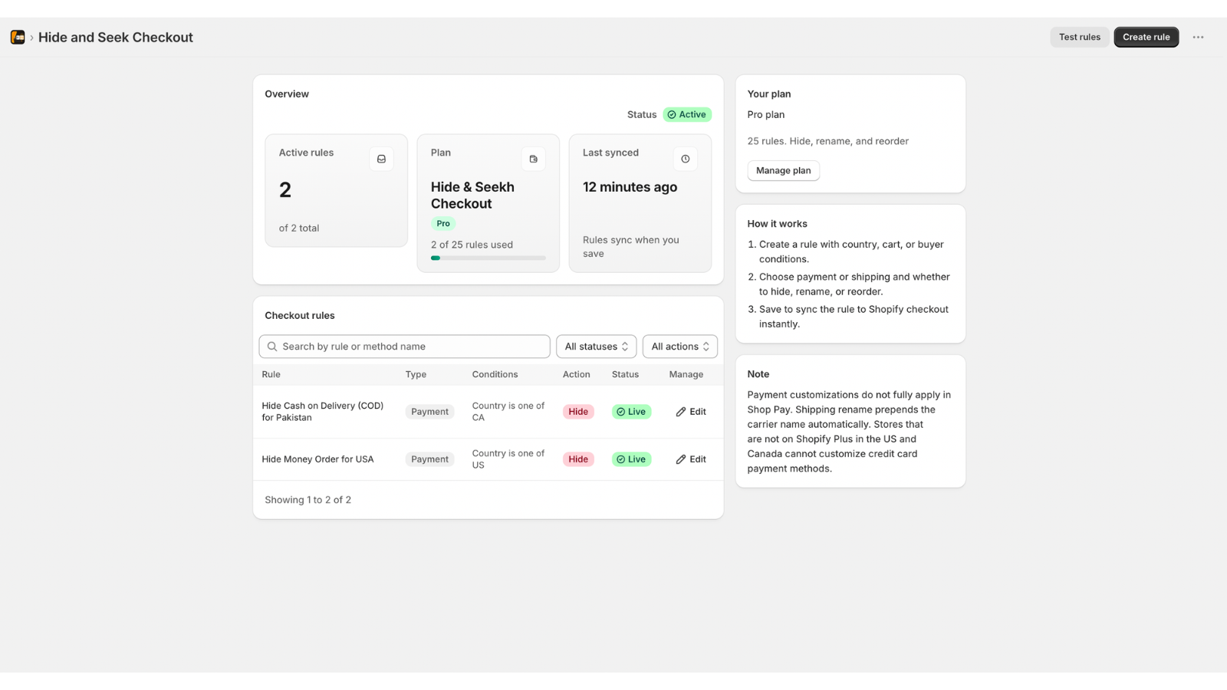Toggle Live status of COD Pakistan rule
The width and height of the screenshot is (1227, 690).
[x=631, y=412]
